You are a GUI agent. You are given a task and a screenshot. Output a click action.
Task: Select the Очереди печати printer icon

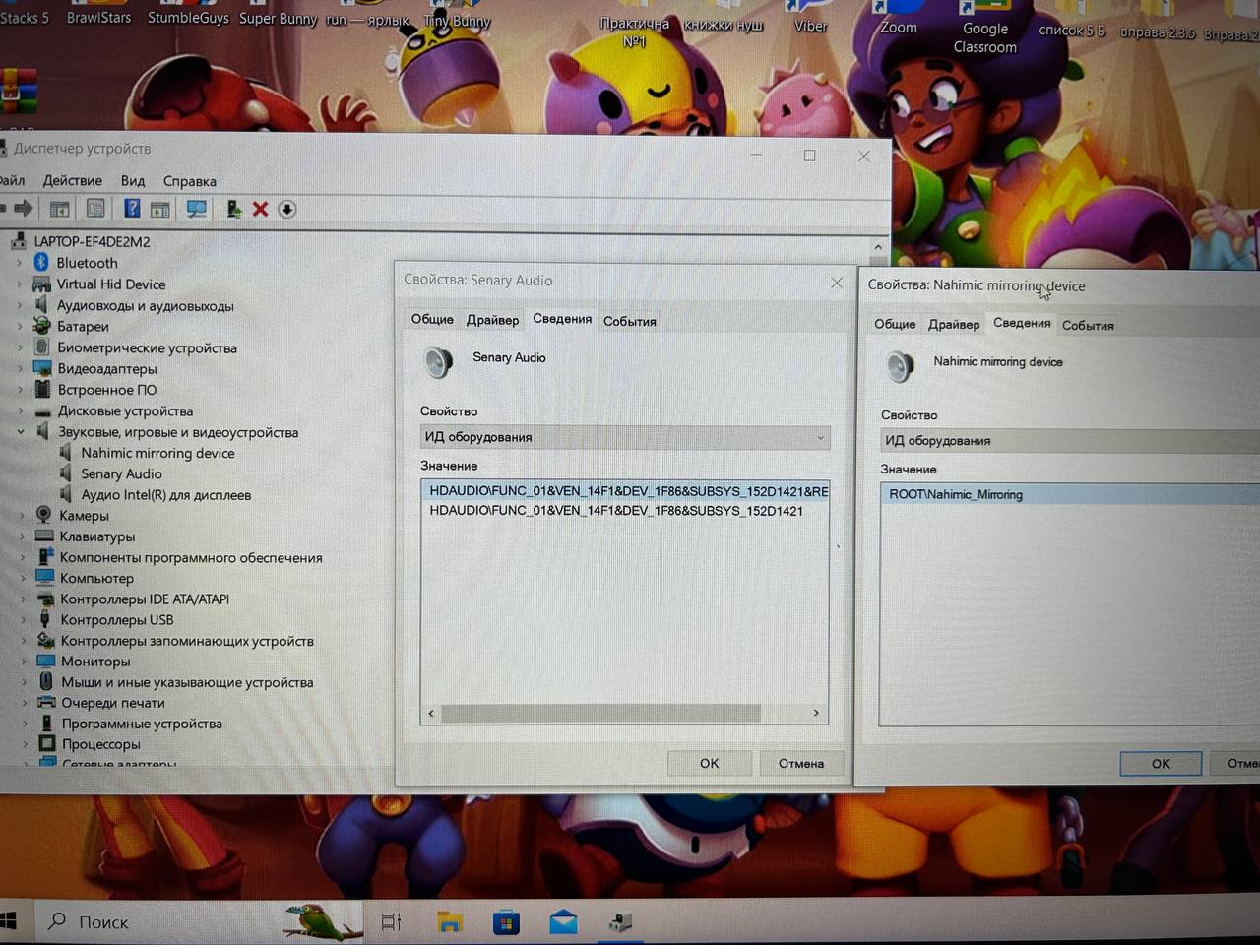coord(46,702)
